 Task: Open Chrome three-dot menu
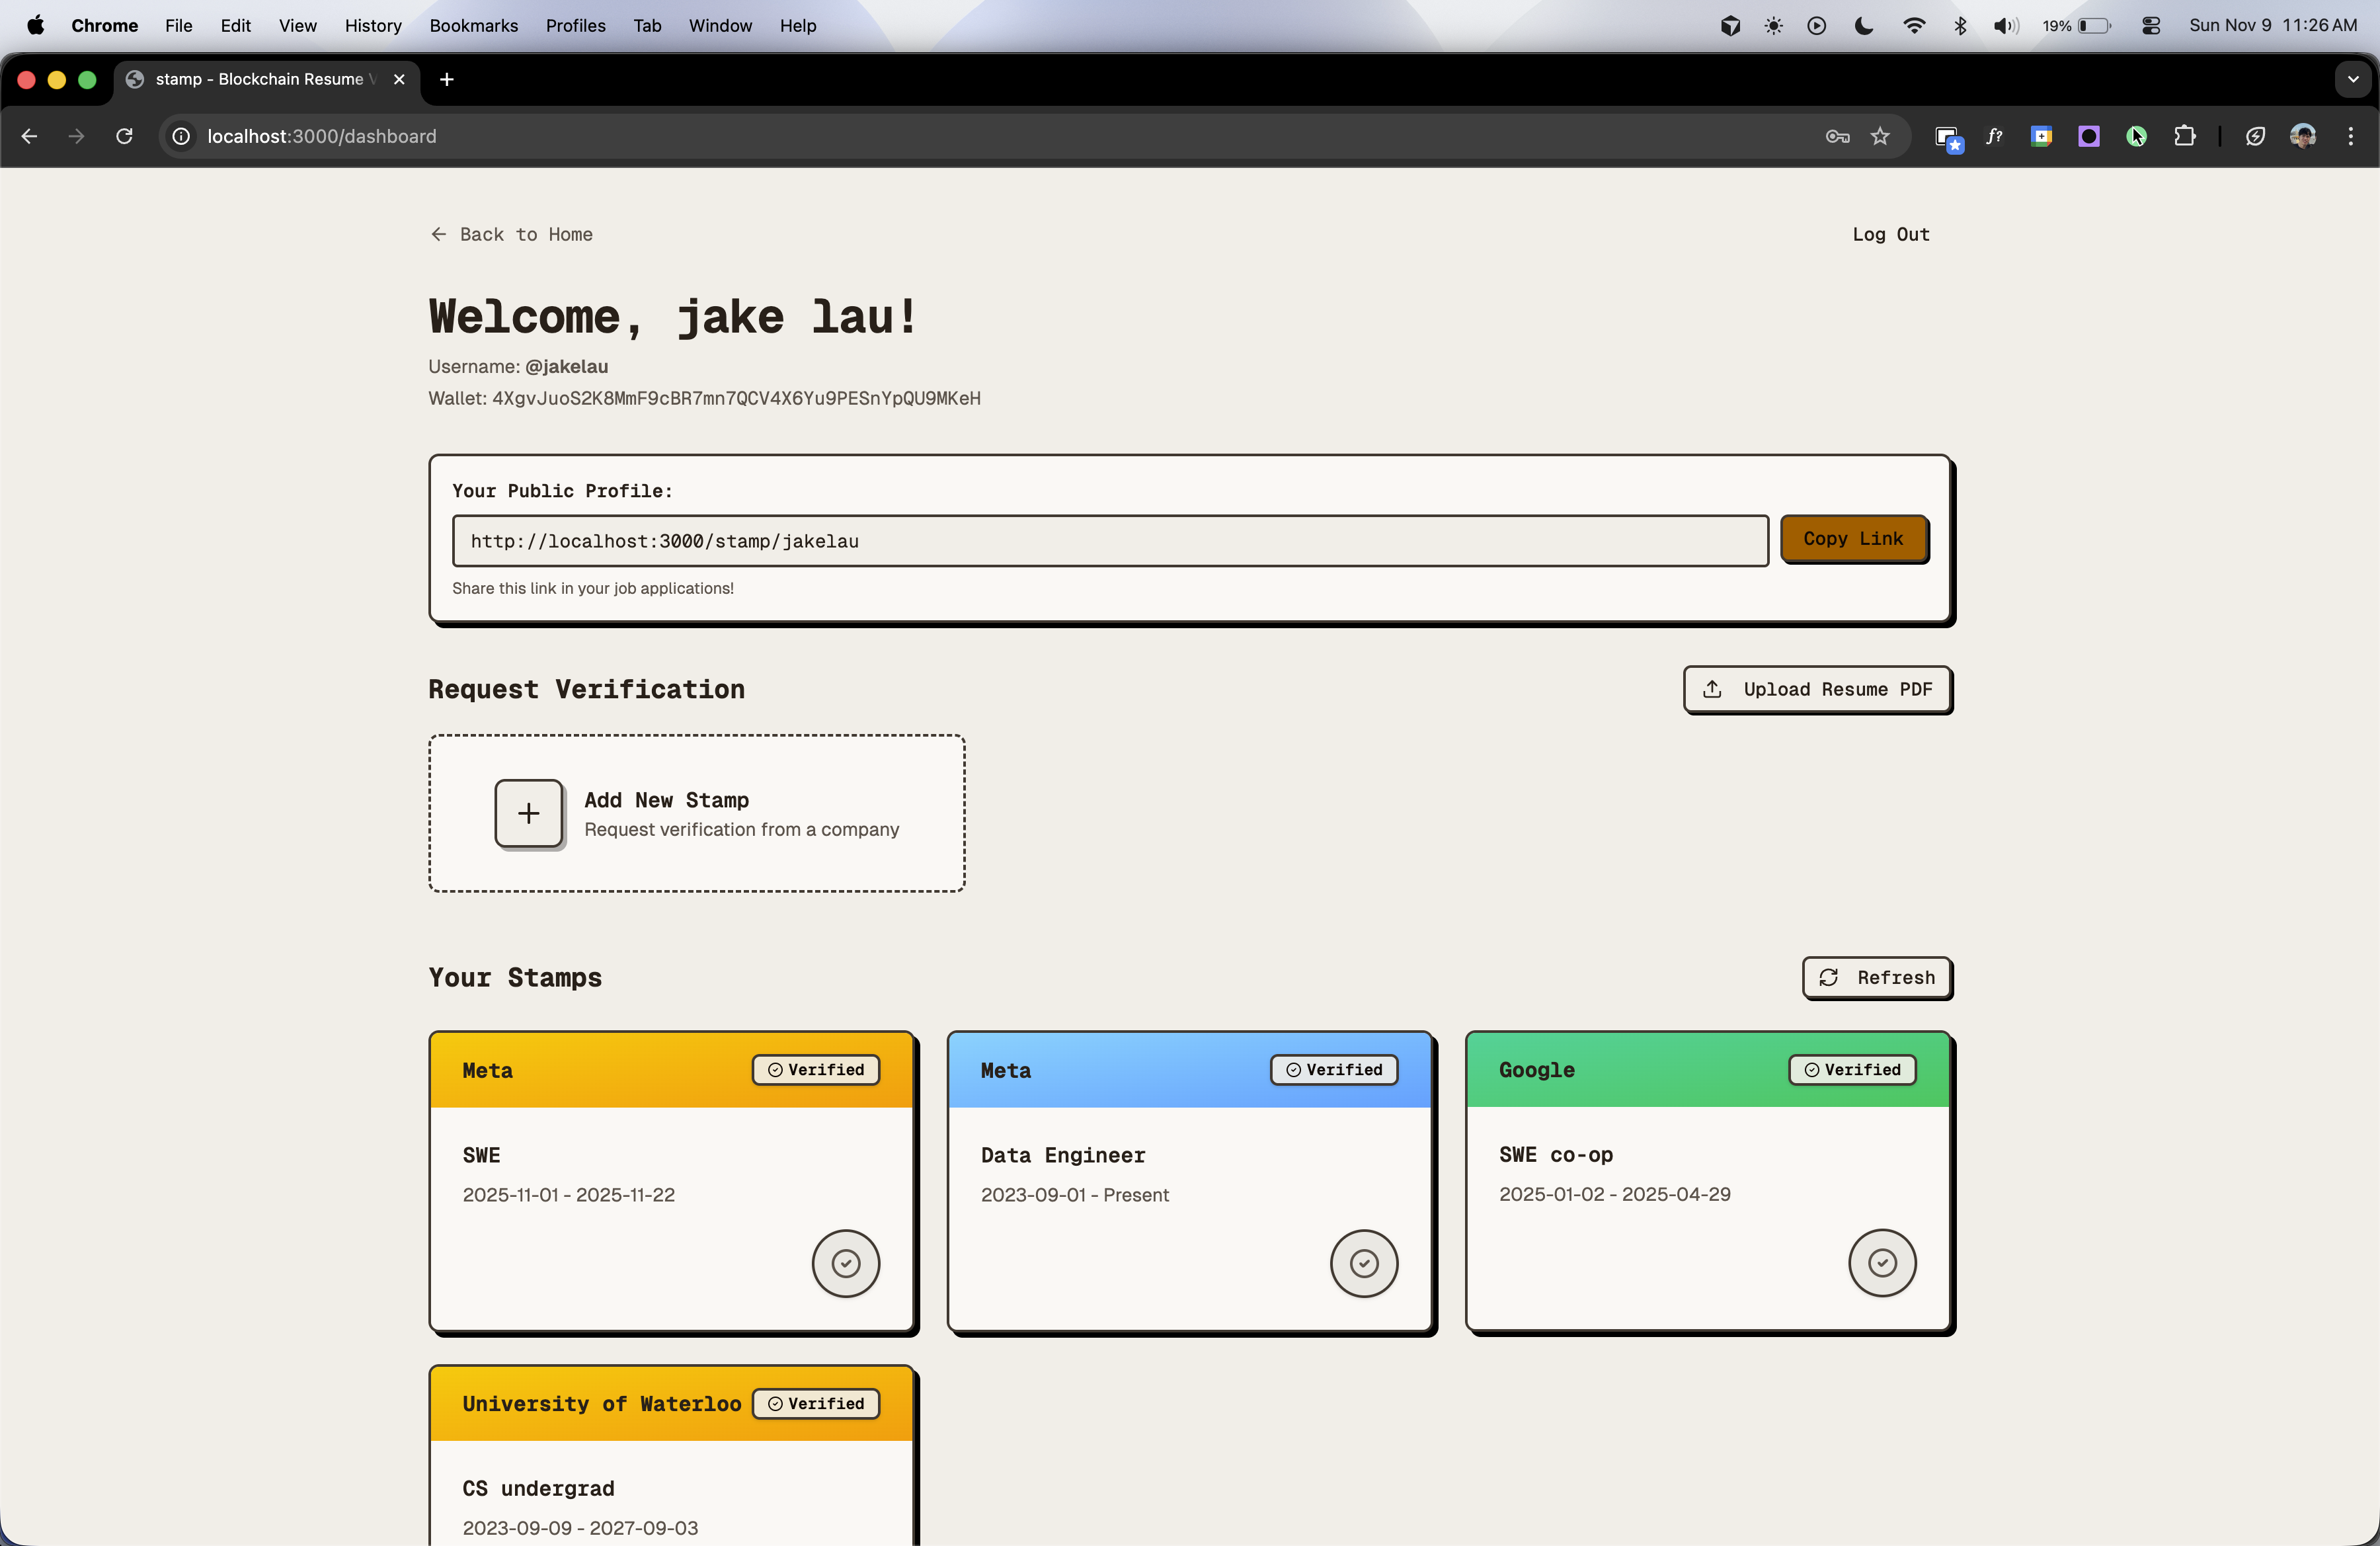coord(2350,136)
